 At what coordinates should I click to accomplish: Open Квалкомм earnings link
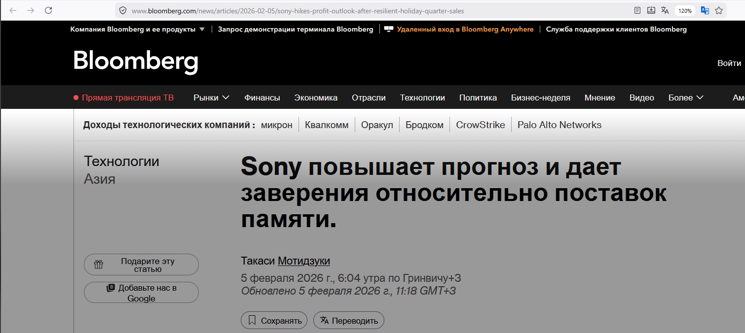tap(327, 125)
